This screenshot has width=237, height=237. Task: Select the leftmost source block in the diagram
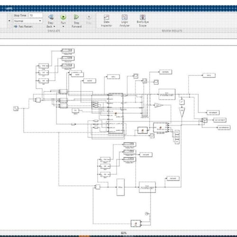16,109
